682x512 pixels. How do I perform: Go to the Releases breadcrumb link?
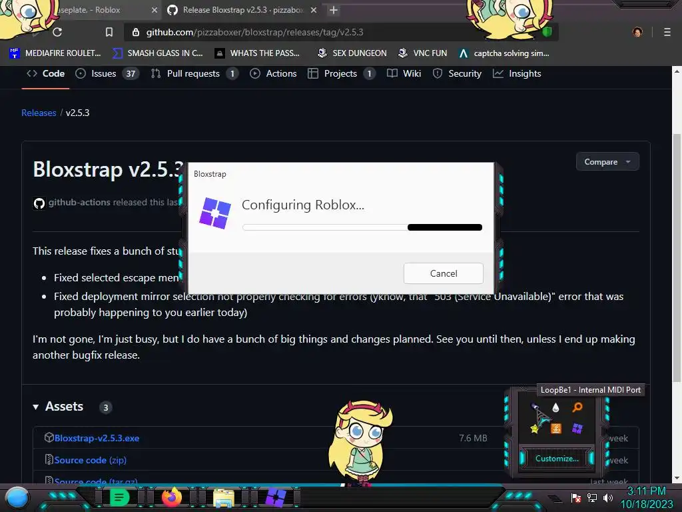(x=39, y=113)
